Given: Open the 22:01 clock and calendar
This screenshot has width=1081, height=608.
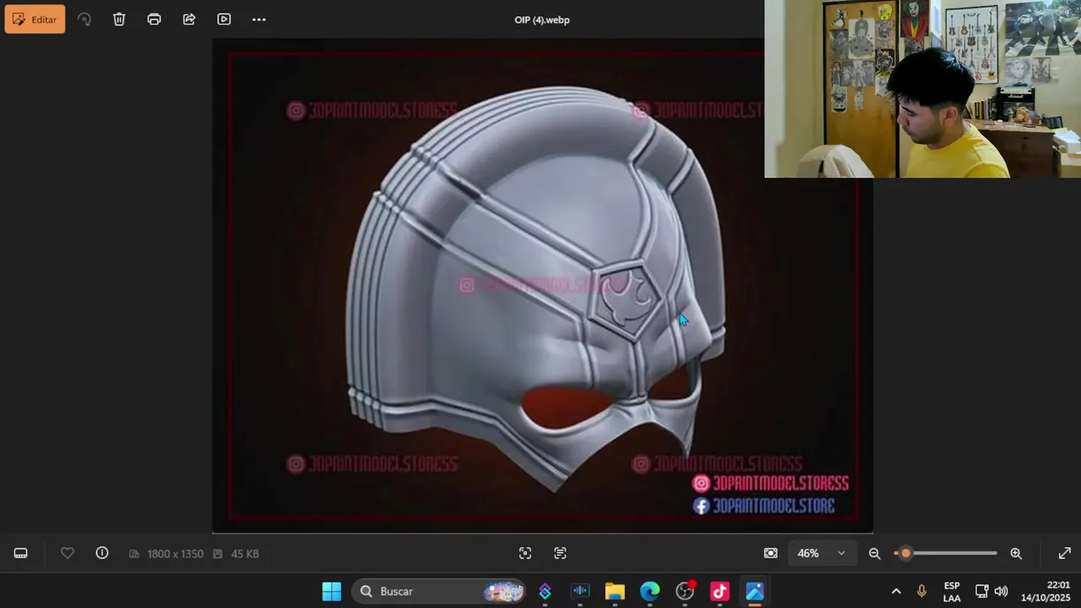Looking at the screenshot, I should click(x=1046, y=591).
